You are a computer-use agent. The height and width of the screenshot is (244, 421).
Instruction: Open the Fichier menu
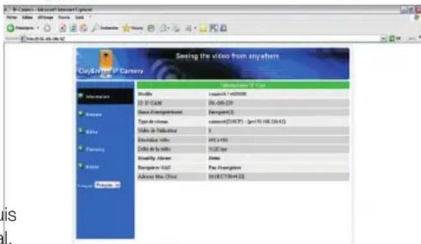pyautogui.click(x=11, y=17)
